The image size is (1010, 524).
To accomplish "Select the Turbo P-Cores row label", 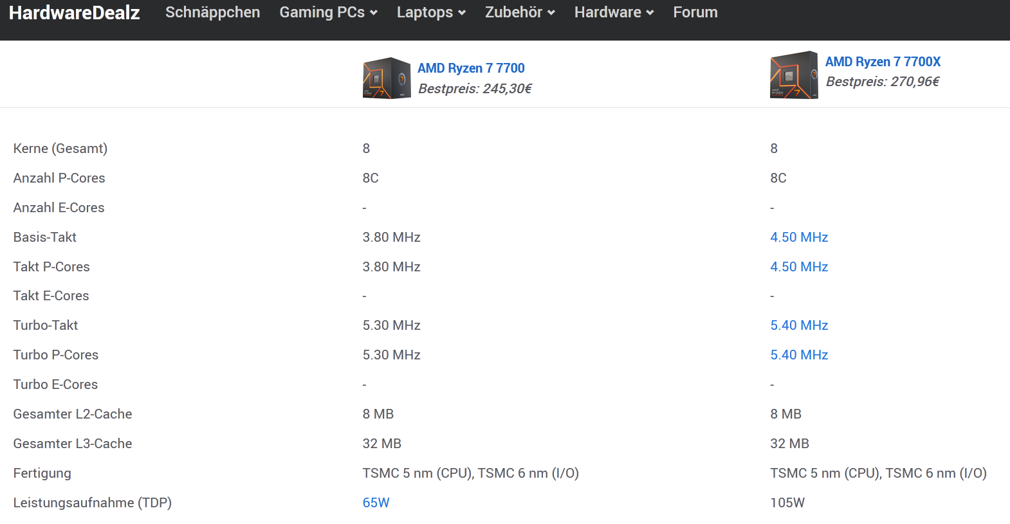I will pos(56,355).
